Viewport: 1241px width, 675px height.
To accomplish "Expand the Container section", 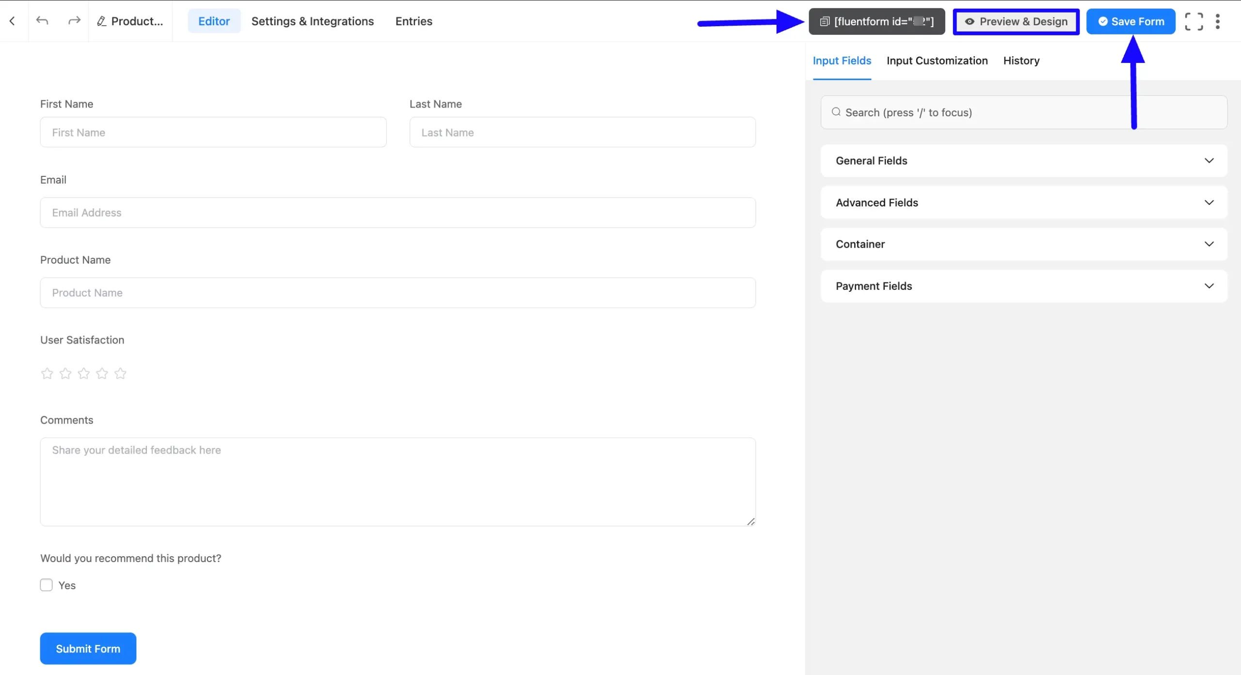I will click(1024, 244).
